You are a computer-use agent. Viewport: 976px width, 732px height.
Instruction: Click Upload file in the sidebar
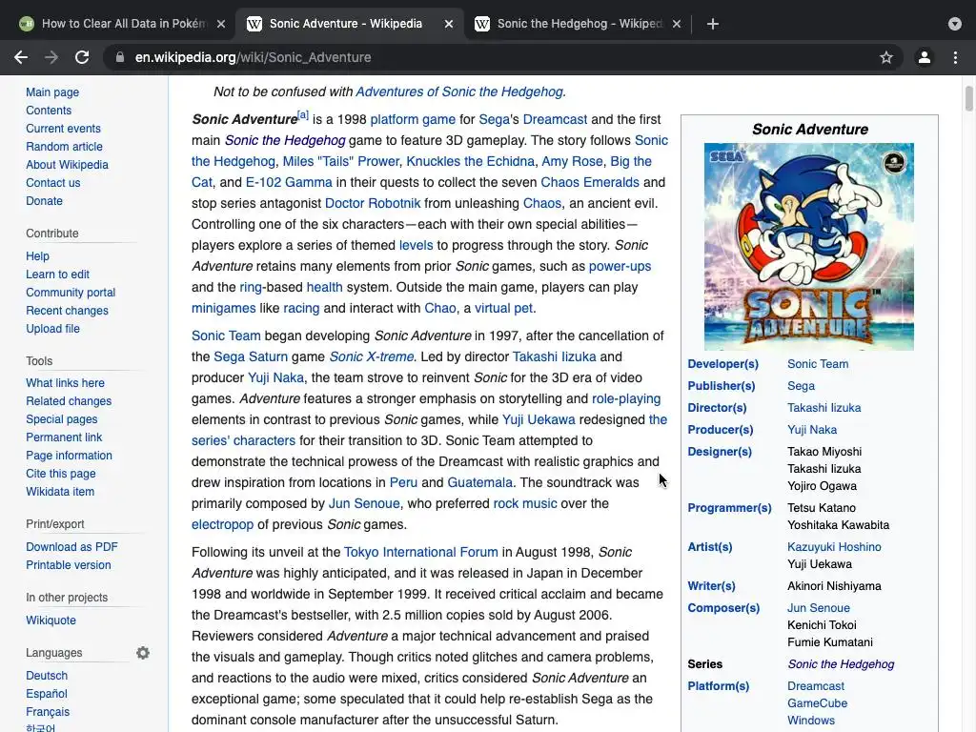(x=53, y=329)
